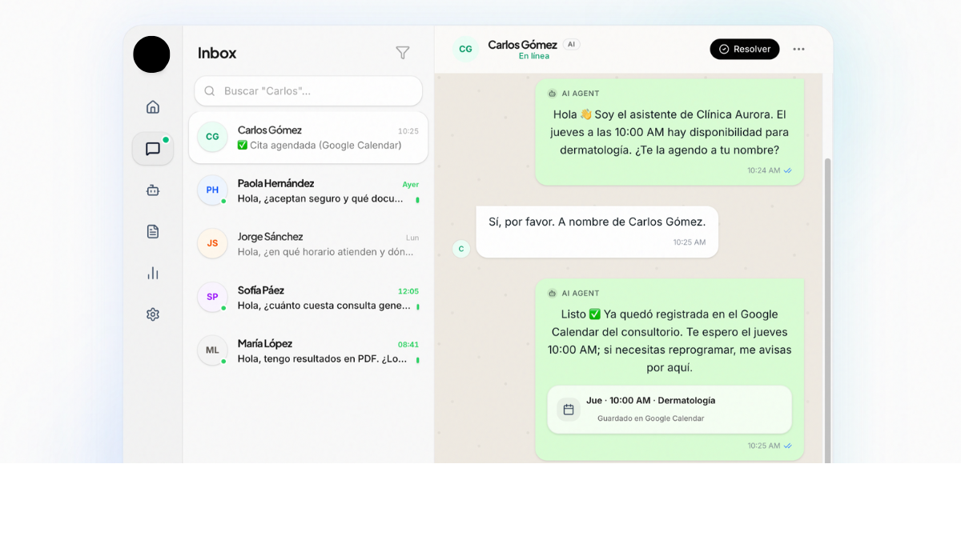This screenshot has width=961, height=560.
Task: Open the documents icon in sidebar
Action: tap(153, 232)
